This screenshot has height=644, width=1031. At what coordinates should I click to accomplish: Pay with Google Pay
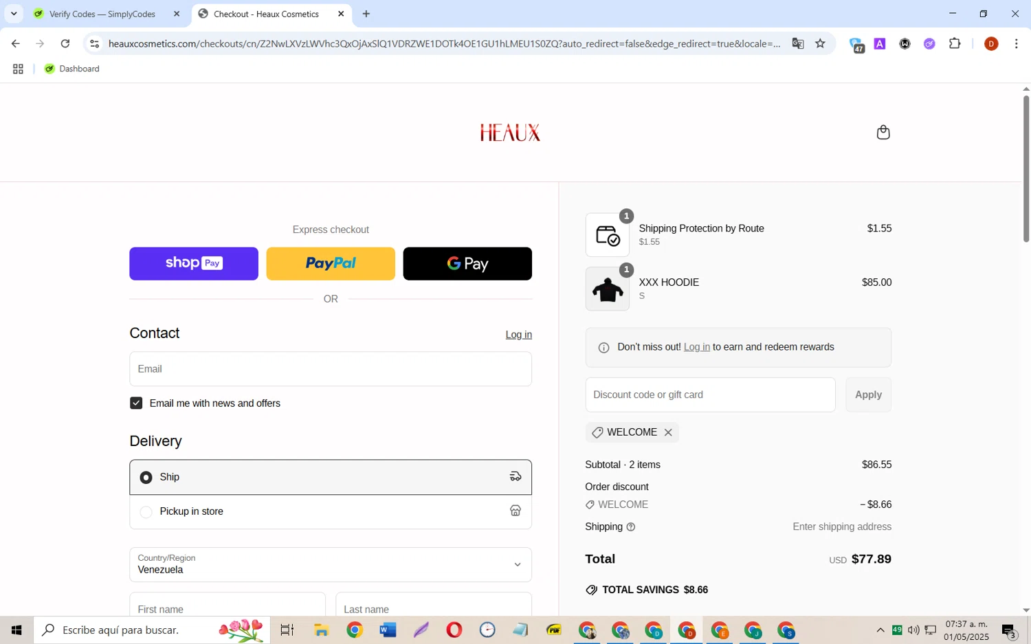pos(467,264)
